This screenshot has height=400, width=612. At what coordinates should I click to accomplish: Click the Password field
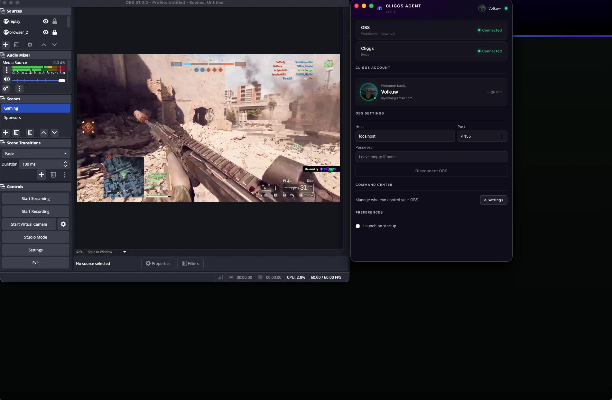pos(431,157)
